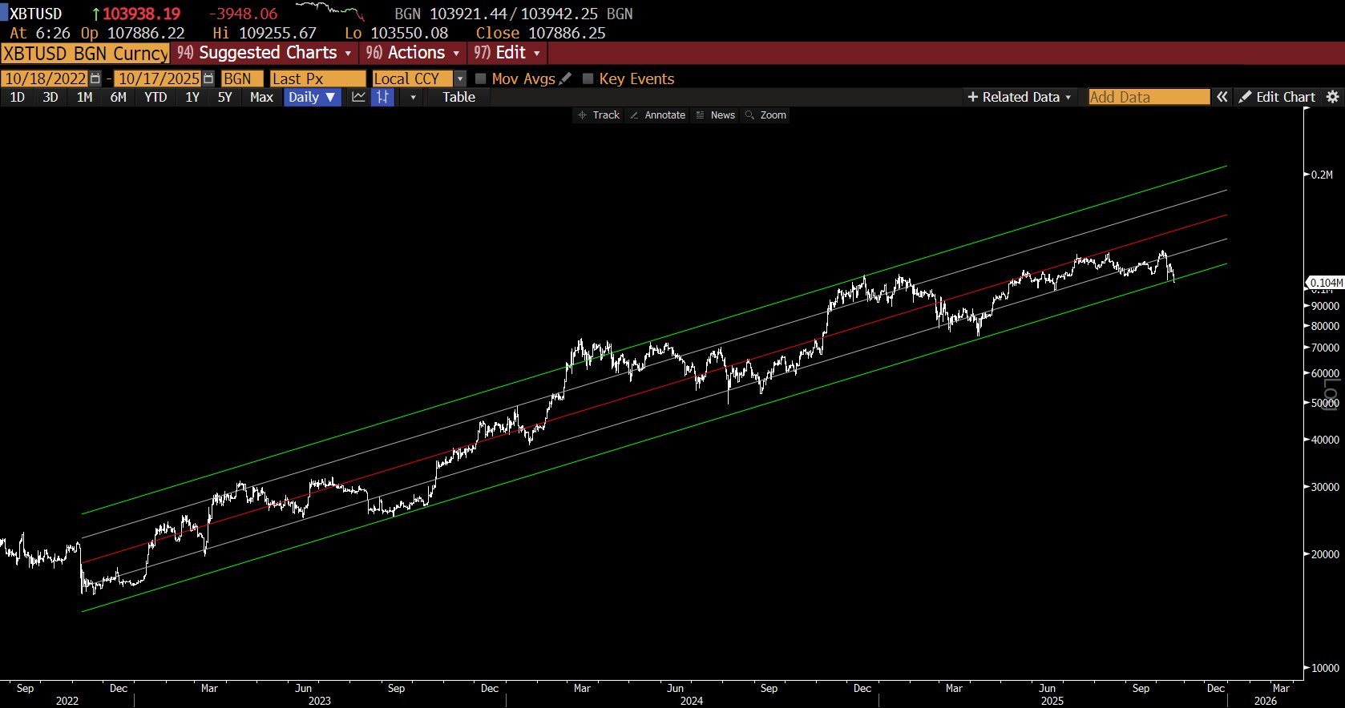Collapse panel with double chevron icon
The image size is (1345, 708).
pos(1222,97)
